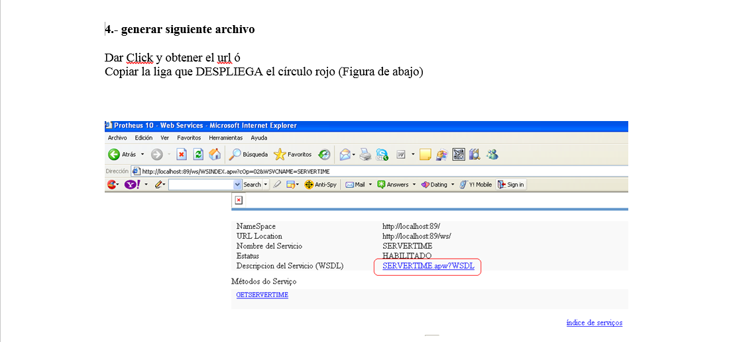Expand the Yahoo! logo dropdown arrow

[146, 185]
